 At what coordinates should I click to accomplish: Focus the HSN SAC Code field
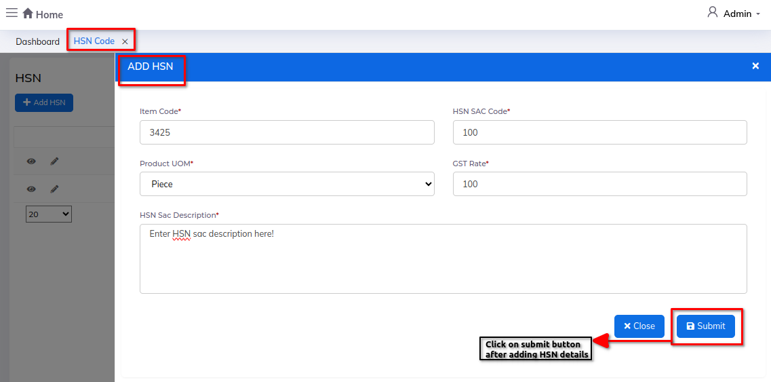pos(600,132)
